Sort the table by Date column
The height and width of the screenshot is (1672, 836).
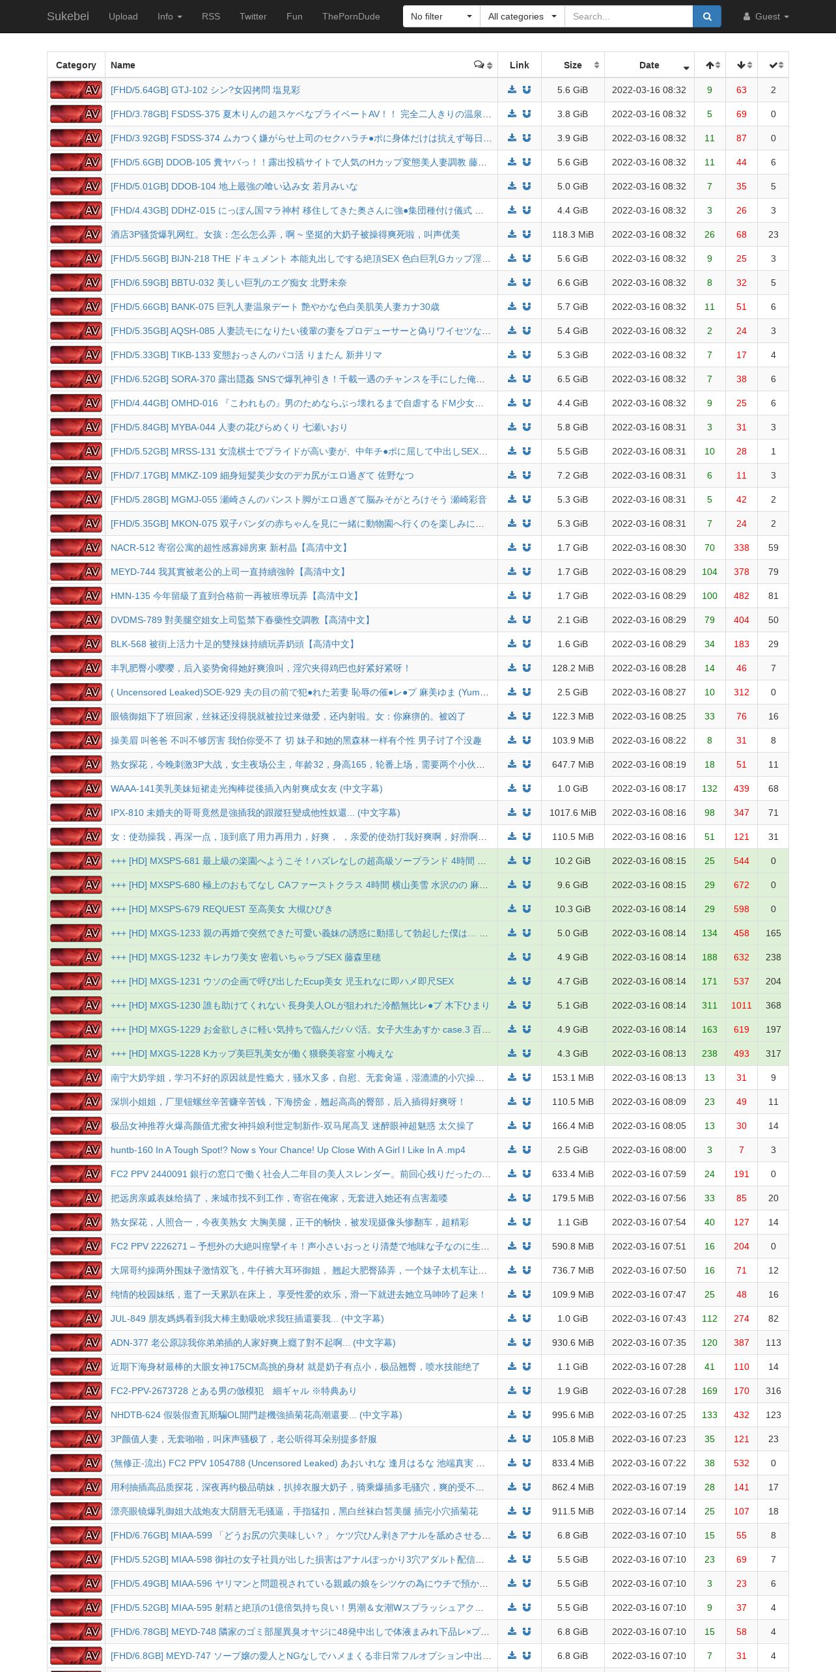tap(649, 65)
